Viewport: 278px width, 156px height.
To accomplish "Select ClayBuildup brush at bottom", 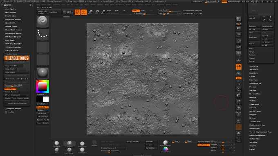I will 57,144.
